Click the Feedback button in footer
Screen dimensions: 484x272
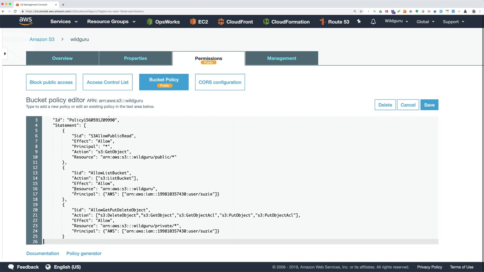[x=23, y=267]
